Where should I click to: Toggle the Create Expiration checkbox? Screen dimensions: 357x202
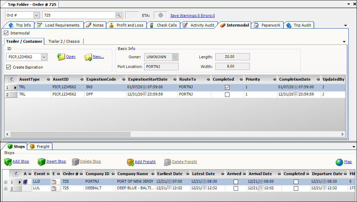[9, 67]
